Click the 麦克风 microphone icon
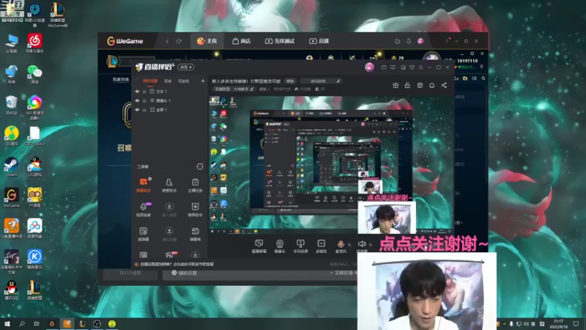The image size is (586, 330). click(341, 244)
